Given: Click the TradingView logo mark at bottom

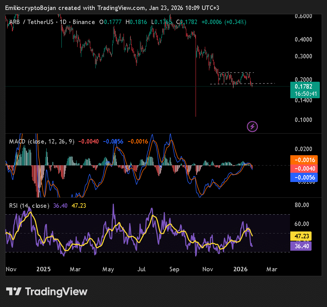Looking at the screenshot, I should point(14,292).
